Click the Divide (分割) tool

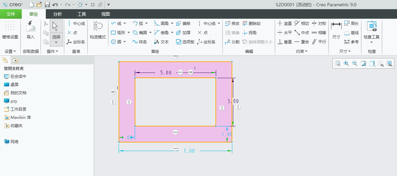232,42
